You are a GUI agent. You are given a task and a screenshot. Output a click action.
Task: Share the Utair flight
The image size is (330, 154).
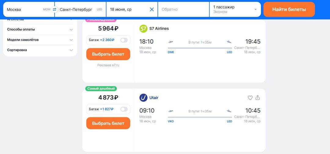click(258, 98)
